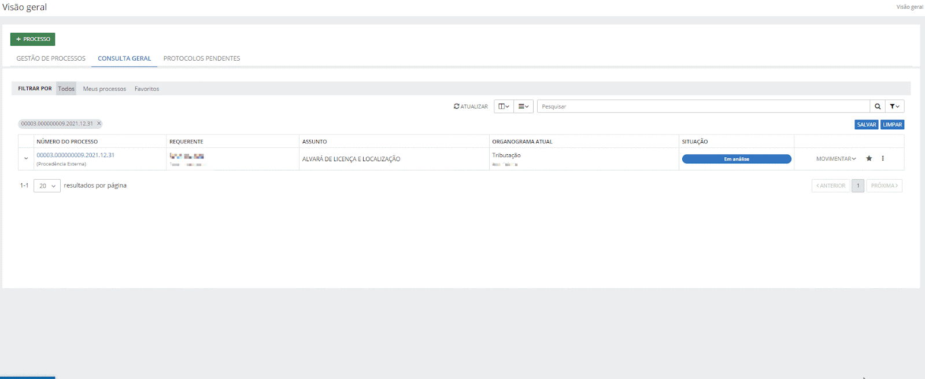Open the results per page dropdown

click(x=47, y=186)
